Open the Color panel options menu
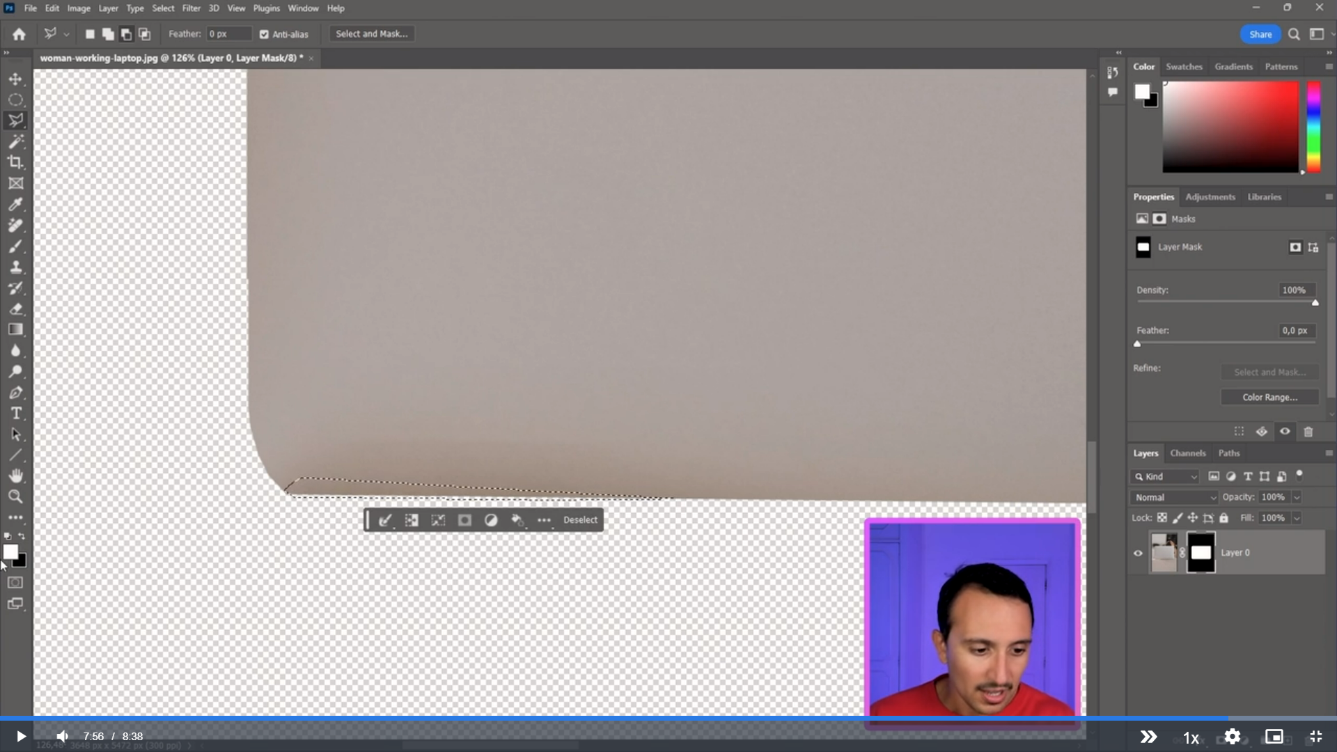 1329,67
